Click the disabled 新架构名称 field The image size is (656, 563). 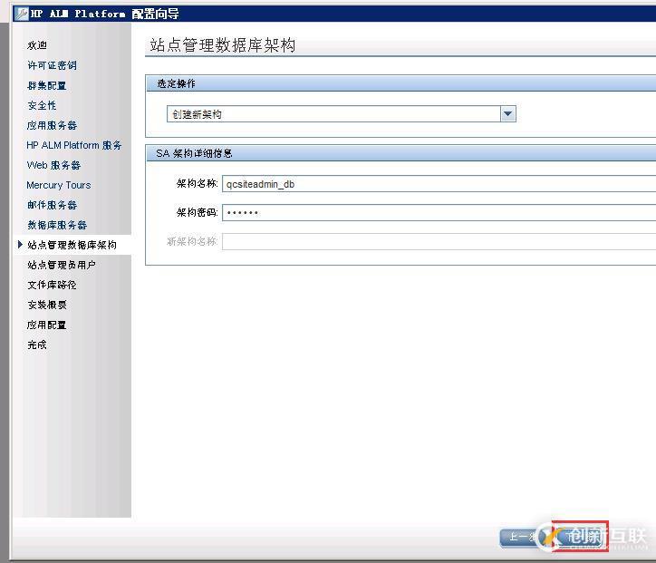[439, 241]
